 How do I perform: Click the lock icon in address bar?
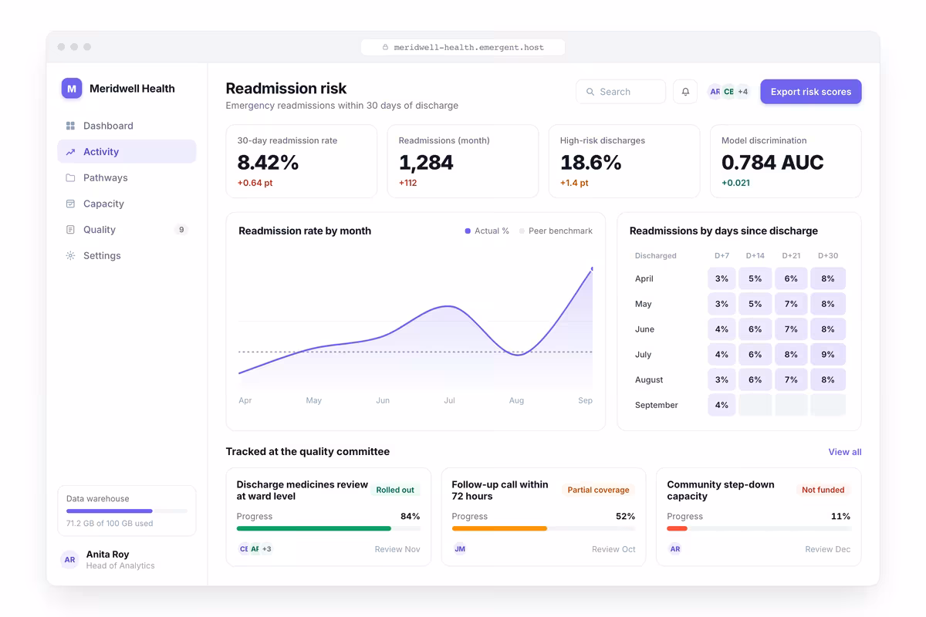[x=386, y=47]
